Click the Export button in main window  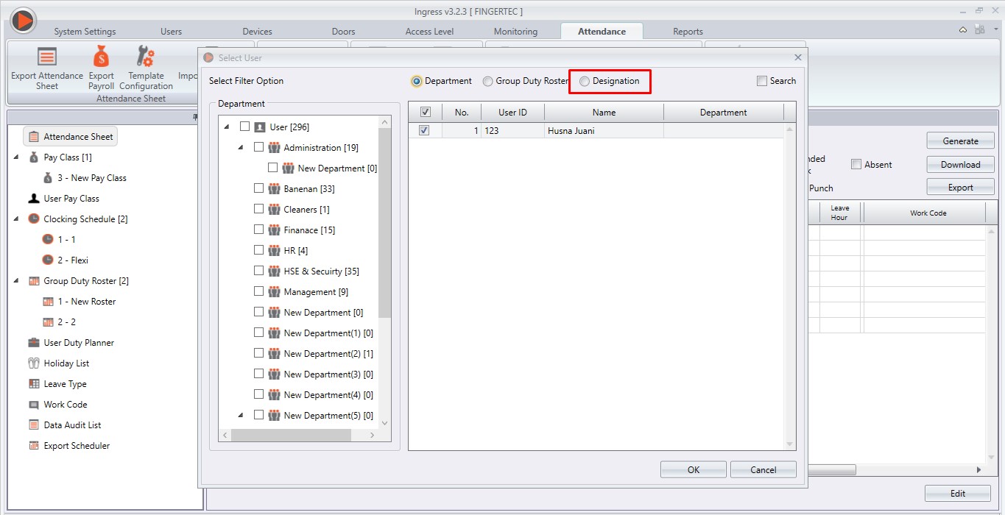961,187
